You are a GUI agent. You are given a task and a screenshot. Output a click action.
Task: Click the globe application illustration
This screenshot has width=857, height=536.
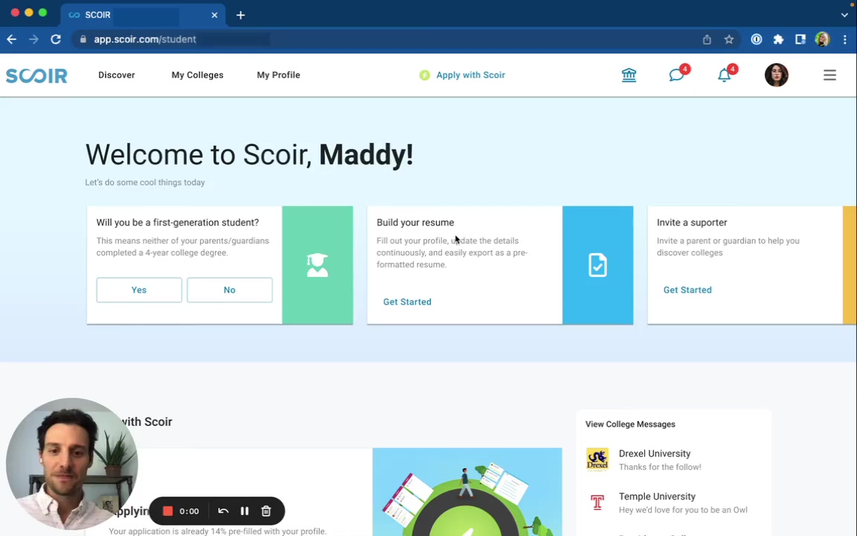(467, 491)
